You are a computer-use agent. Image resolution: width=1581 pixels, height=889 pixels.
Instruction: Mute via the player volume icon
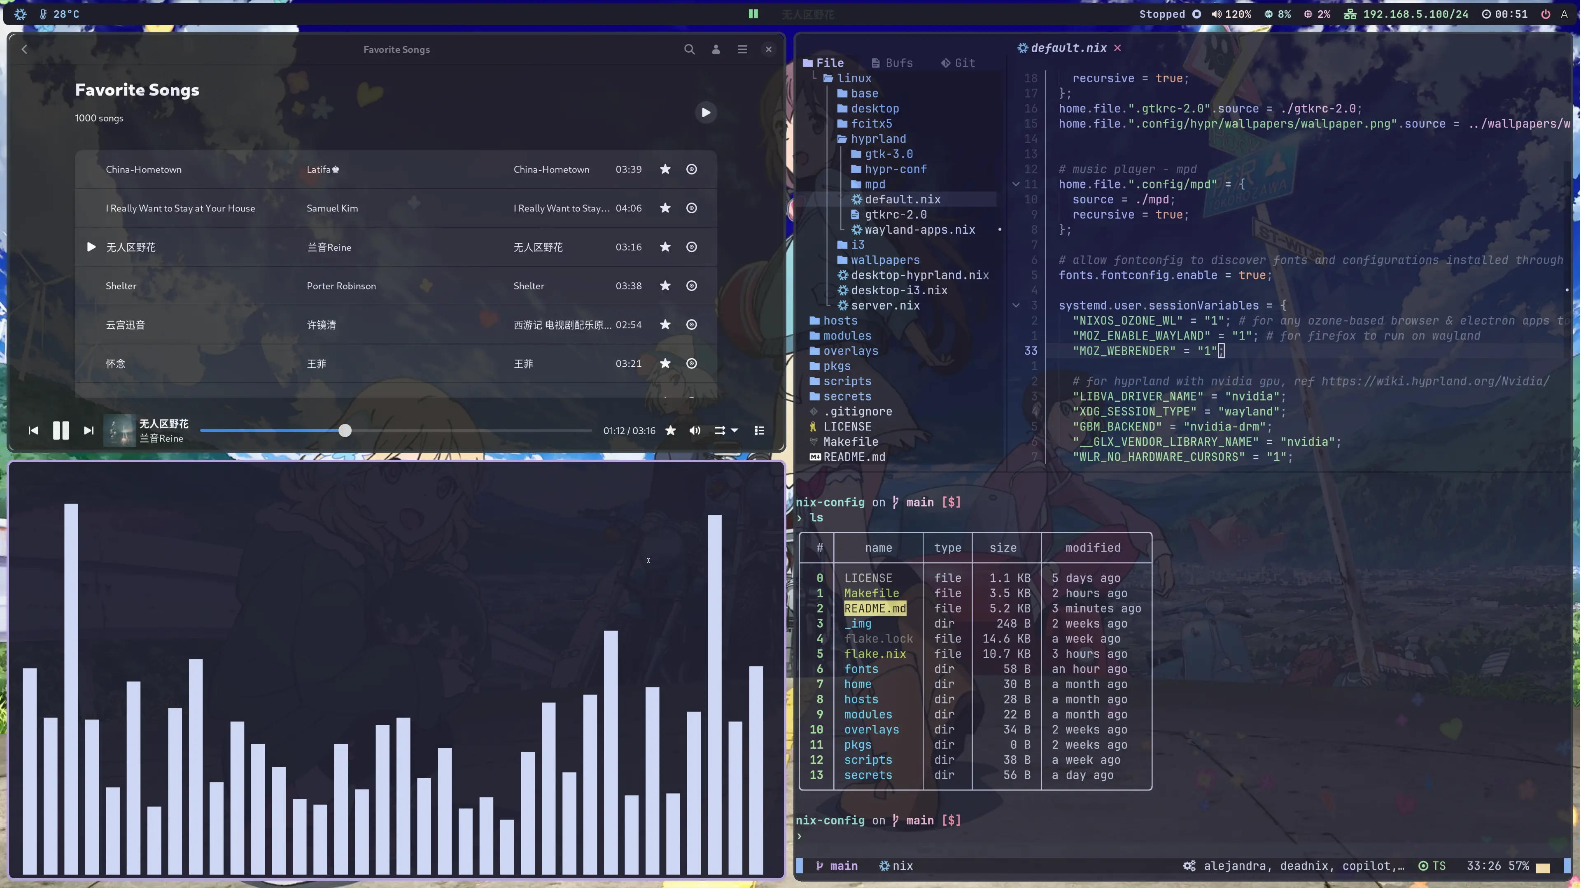(x=695, y=431)
